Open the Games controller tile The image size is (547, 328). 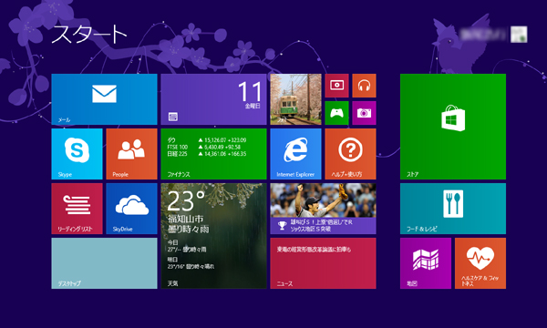[336, 113]
